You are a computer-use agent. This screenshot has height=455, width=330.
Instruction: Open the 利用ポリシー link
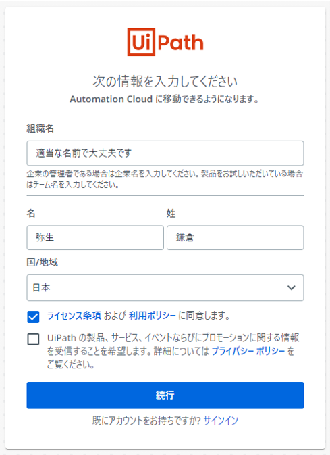(152, 316)
